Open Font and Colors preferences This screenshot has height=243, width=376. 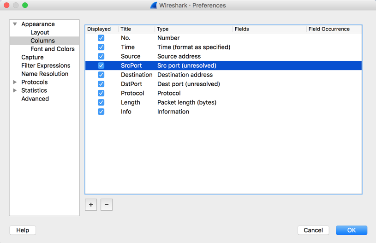click(x=53, y=49)
